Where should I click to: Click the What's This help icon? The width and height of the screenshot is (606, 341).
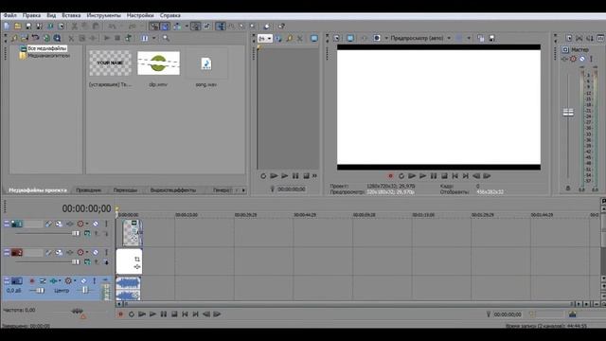(282, 27)
